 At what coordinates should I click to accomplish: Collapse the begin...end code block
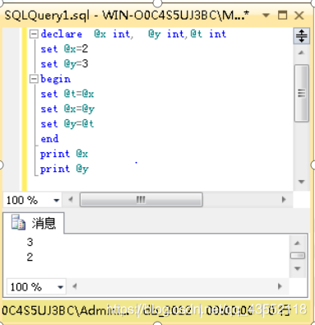34,79
